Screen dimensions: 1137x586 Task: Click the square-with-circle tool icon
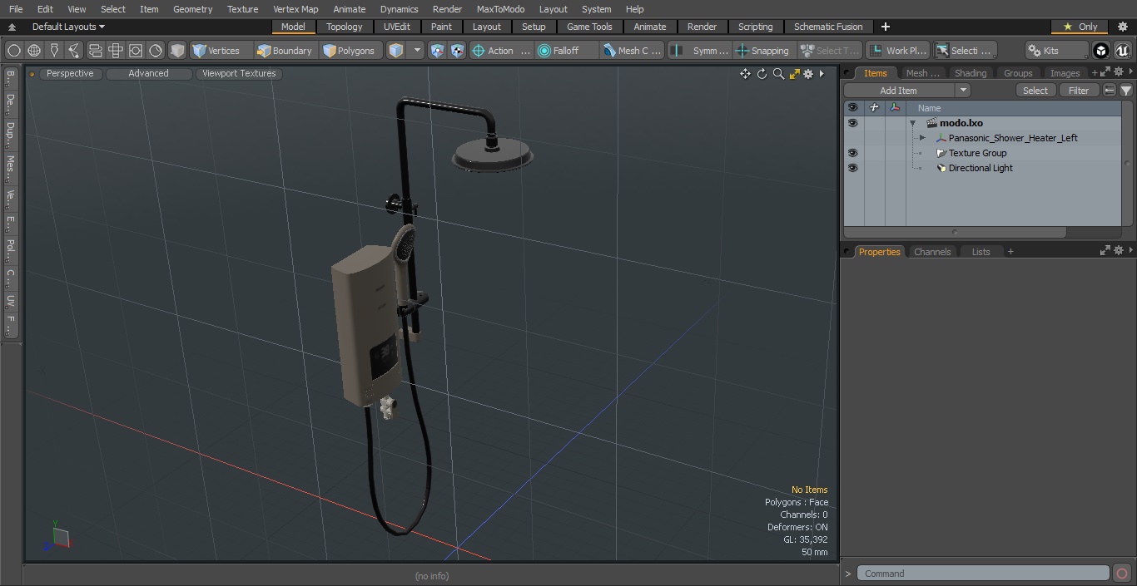[136, 51]
